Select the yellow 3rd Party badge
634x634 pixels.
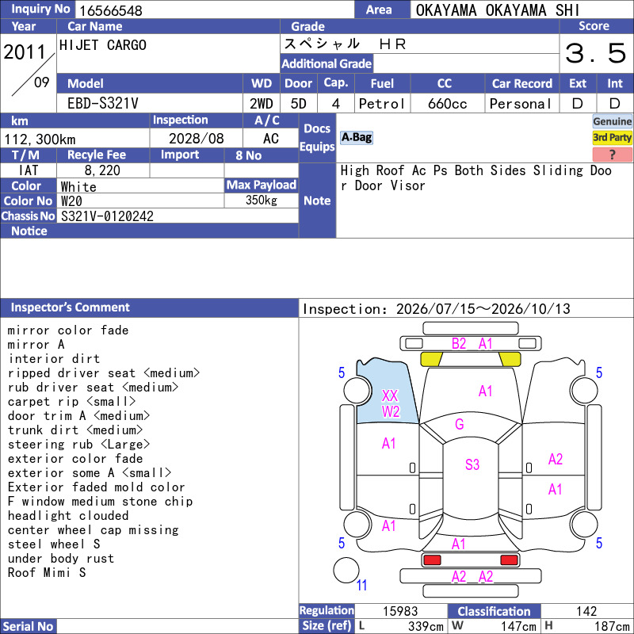[612, 137]
